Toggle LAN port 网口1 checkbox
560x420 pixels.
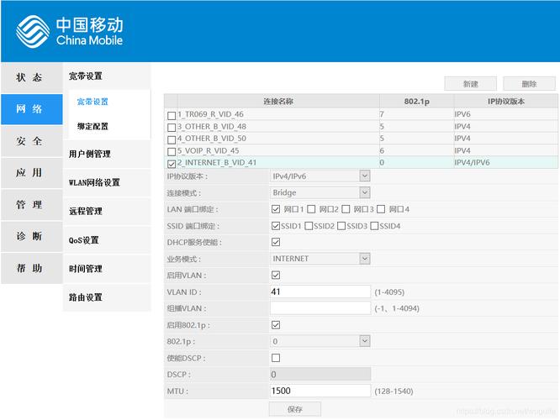pos(276,209)
